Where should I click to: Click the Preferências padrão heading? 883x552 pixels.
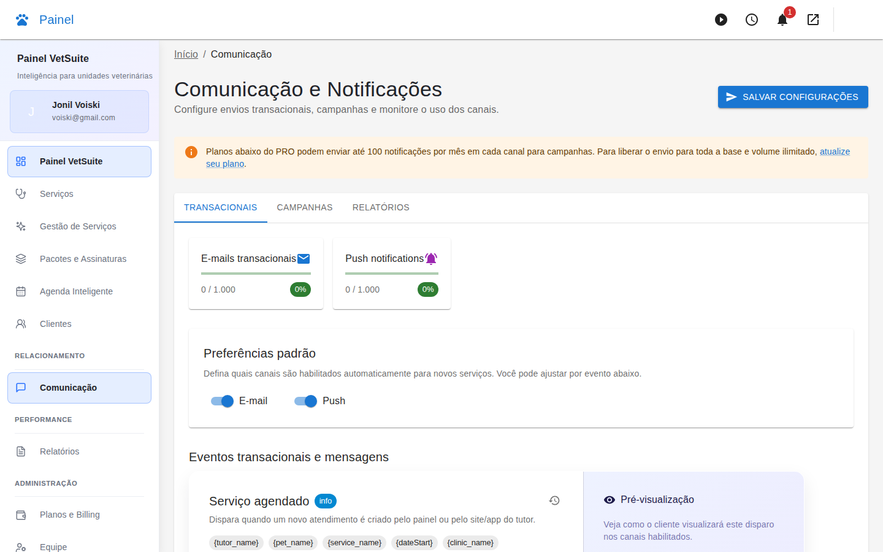pos(259,353)
